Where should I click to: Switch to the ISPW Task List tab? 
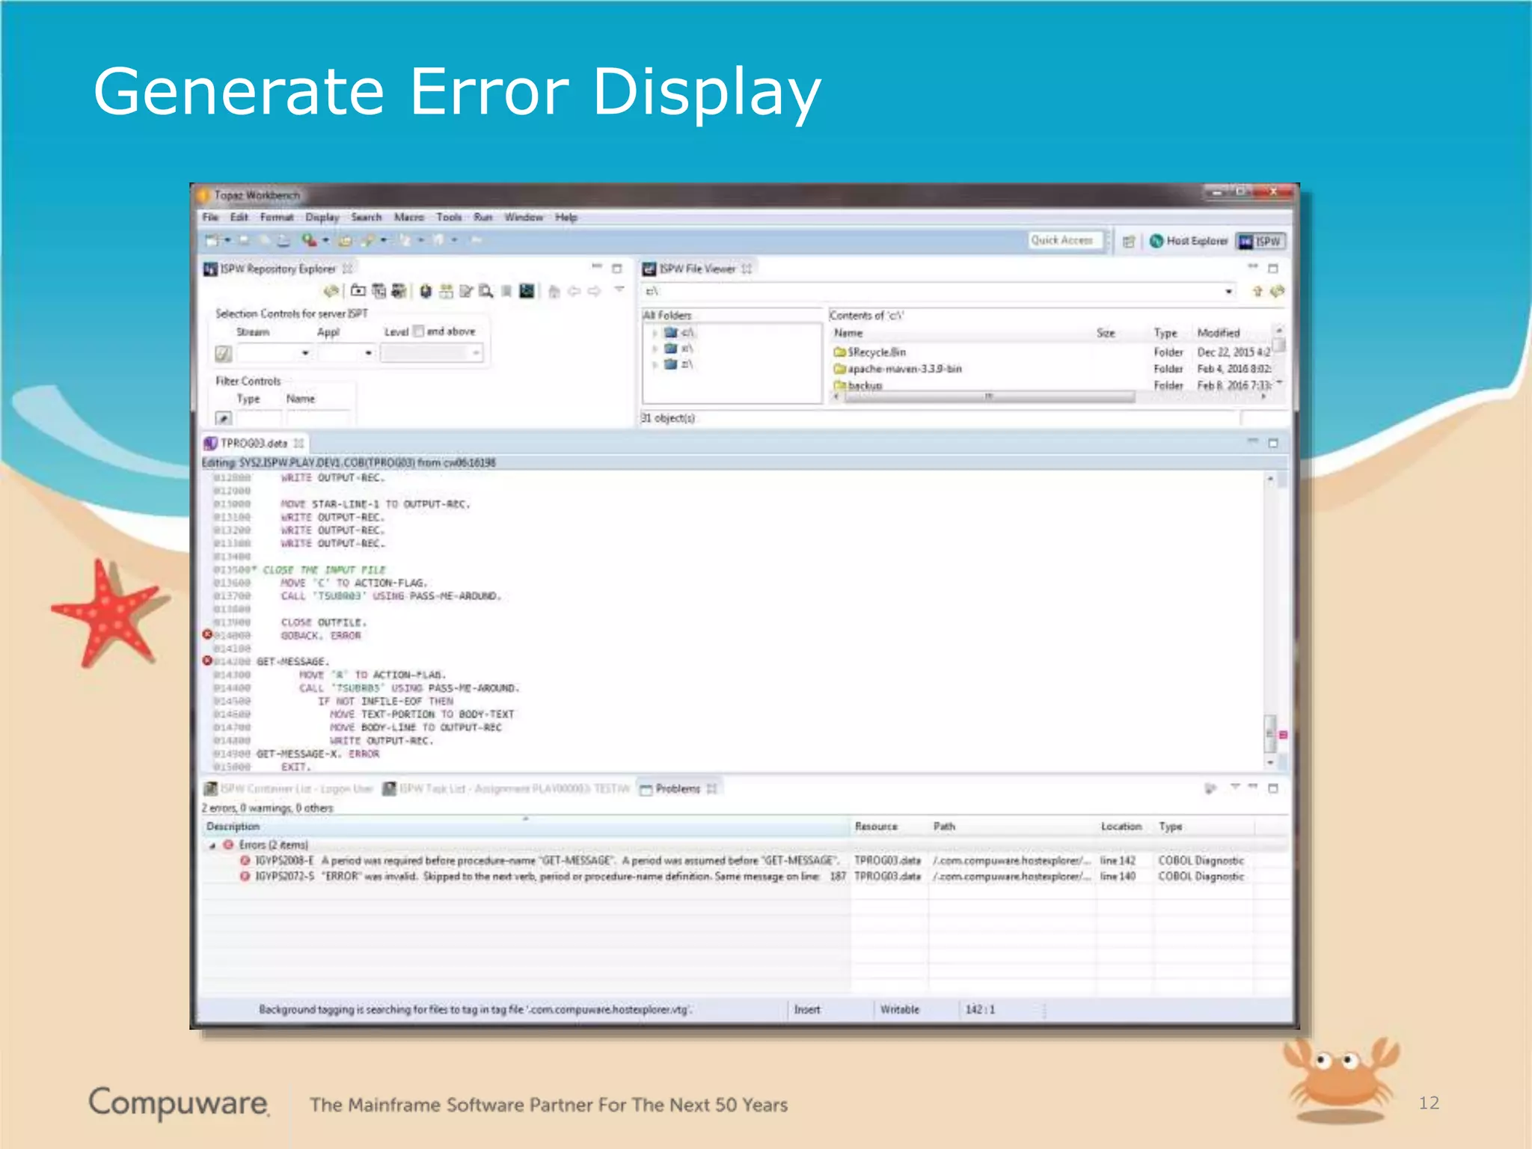[507, 788]
